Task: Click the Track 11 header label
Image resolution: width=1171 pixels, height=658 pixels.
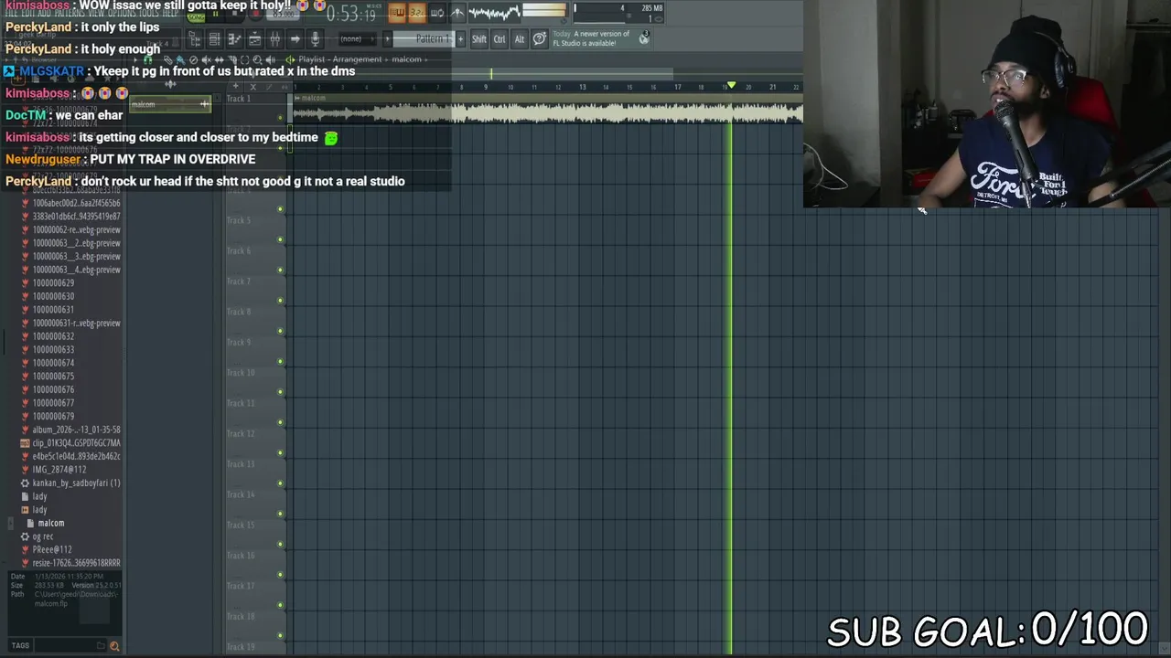Action: (x=240, y=403)
